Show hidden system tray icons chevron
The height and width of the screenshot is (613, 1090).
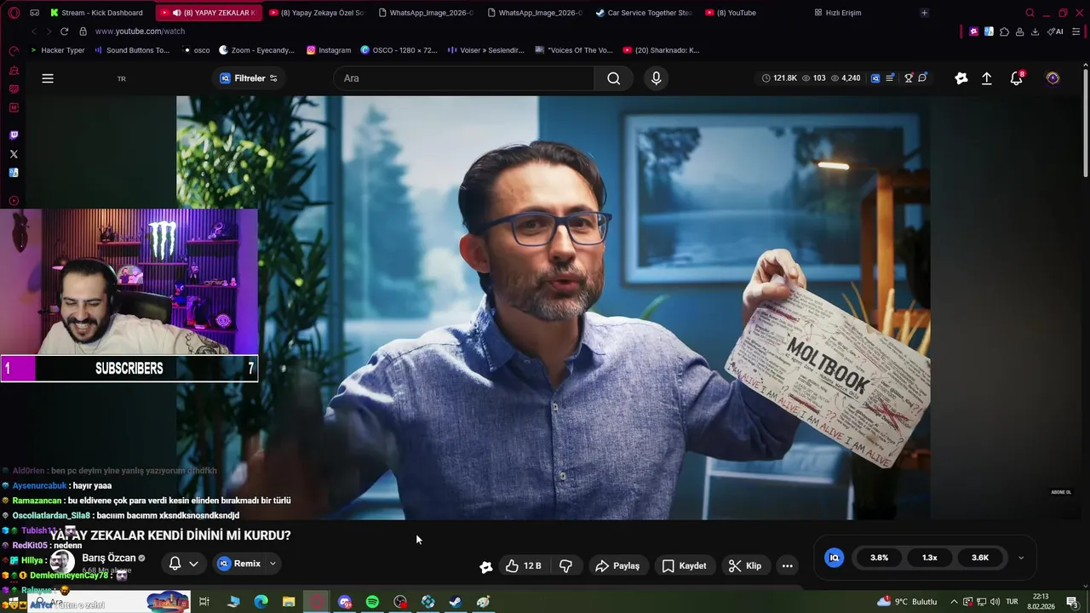[x=954, y=602]
